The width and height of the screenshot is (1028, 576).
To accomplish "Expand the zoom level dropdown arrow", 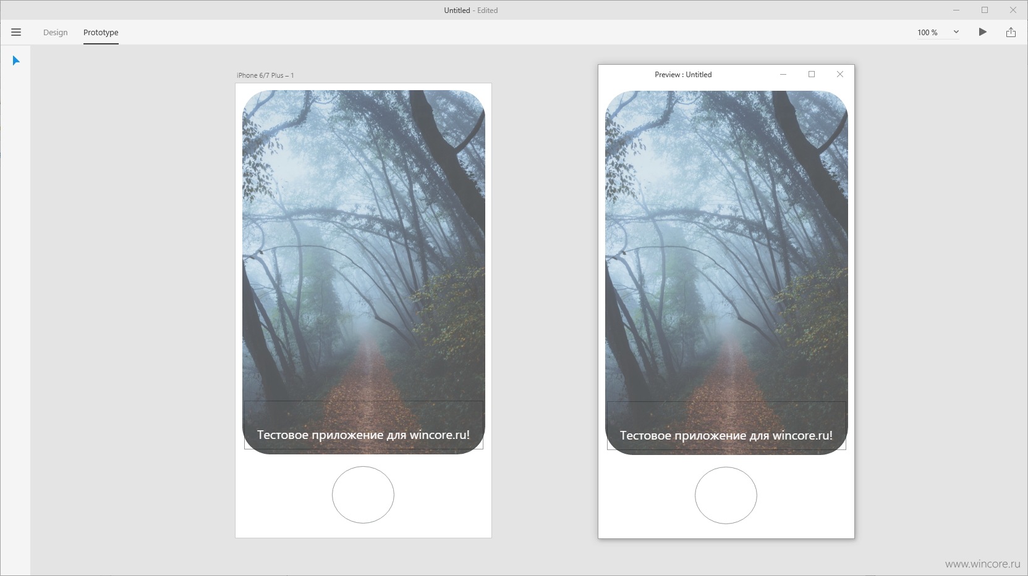I will [956, 32].
